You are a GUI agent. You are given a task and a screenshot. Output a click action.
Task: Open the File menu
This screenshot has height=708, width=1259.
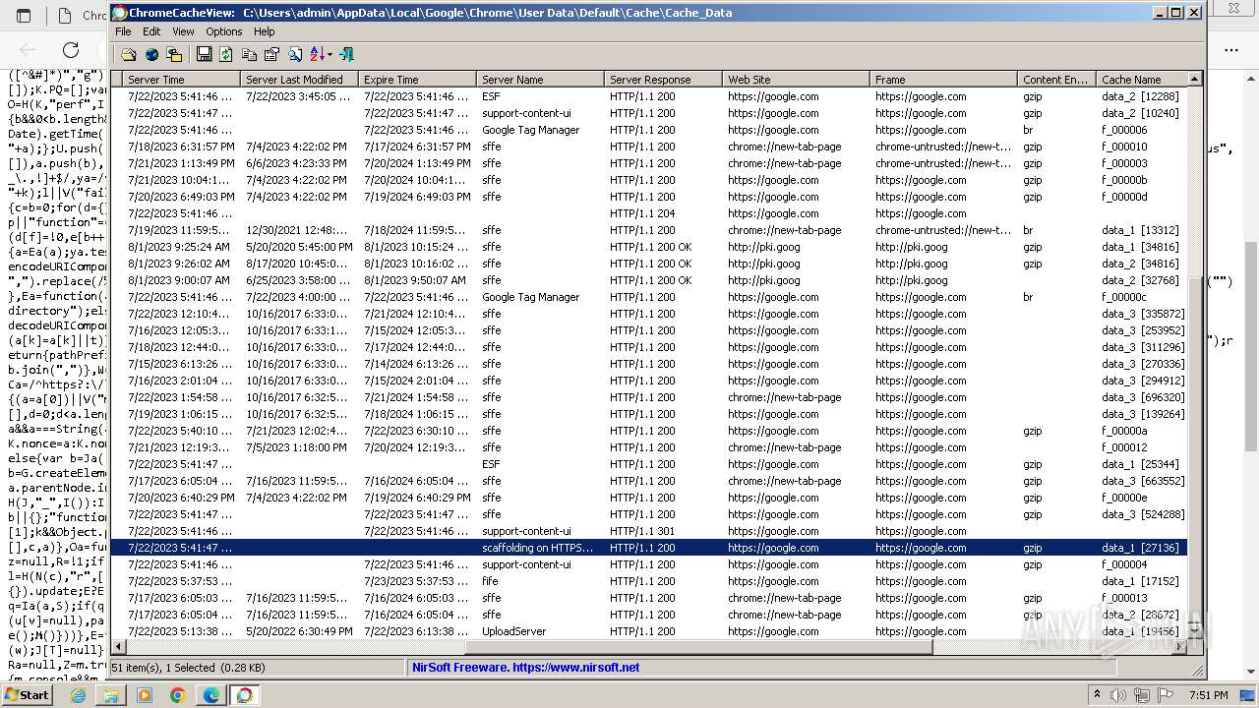point(123,31)
